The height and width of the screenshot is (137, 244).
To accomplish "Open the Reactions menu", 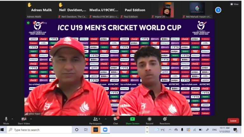I will point(165,121).
